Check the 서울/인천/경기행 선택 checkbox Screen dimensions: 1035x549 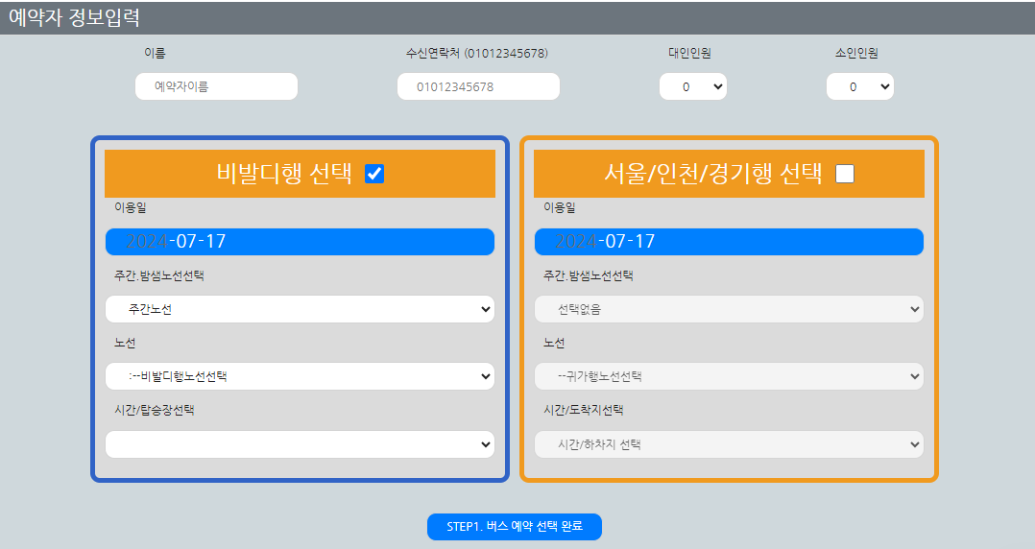click(x=845, y=174)
